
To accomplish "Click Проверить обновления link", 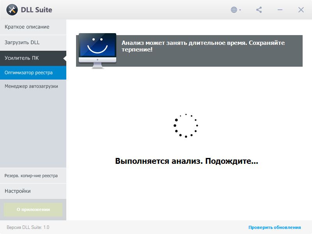I will coord(275,227).
